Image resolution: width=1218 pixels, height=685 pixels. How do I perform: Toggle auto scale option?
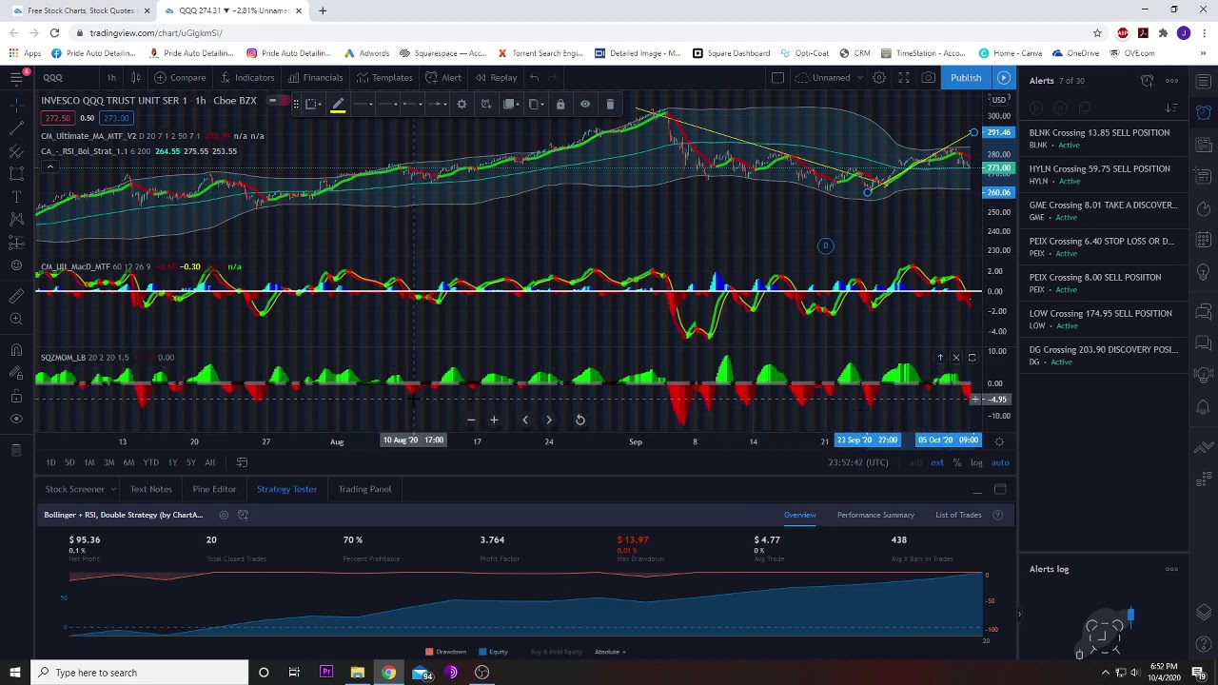point(1000,462)
